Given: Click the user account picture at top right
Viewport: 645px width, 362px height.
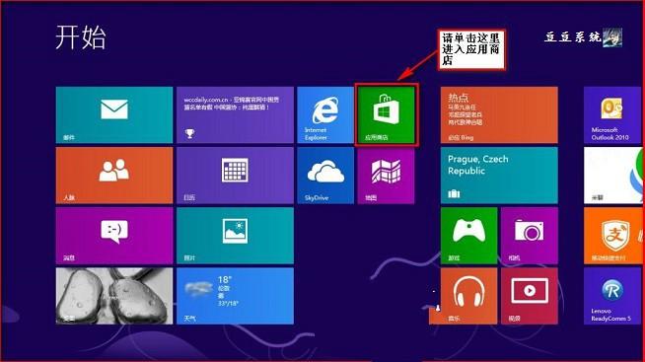Looking at the screenshot, I should (612, 37).
